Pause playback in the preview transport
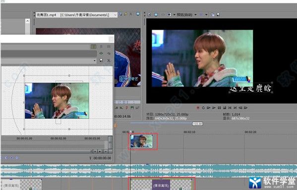 click(x=219, y=108)
